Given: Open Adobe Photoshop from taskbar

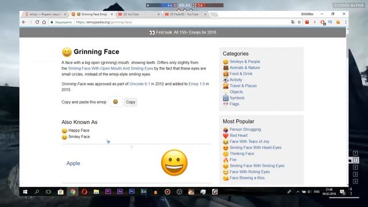Looking at the screenshot, I should coord(132,191).
